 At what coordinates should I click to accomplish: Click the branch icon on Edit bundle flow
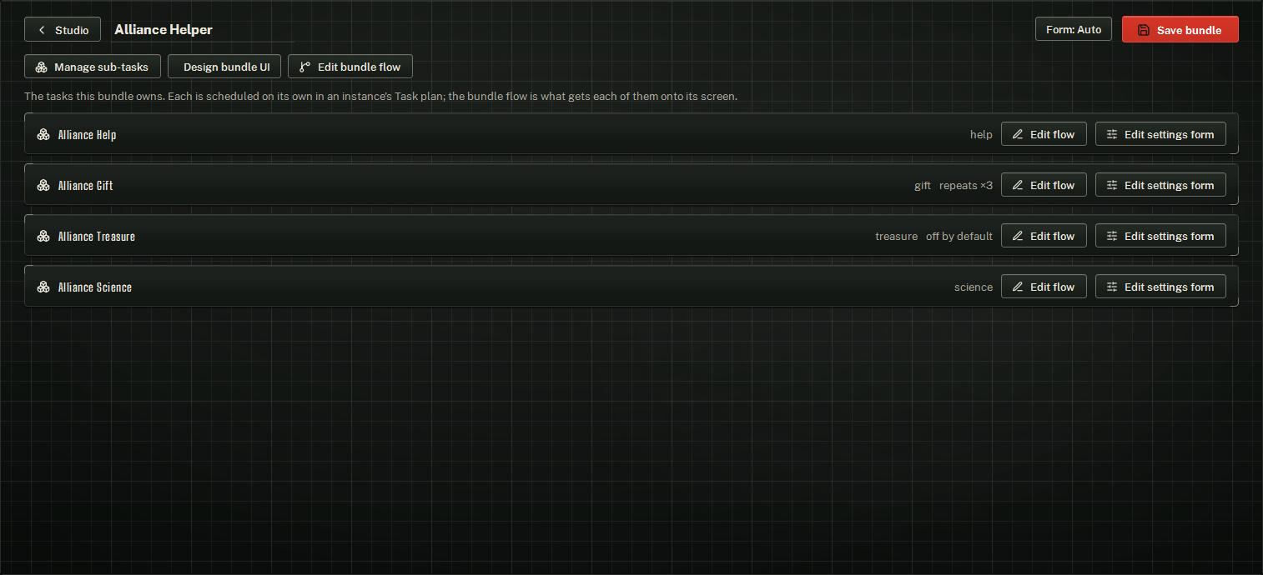(304, 67)
